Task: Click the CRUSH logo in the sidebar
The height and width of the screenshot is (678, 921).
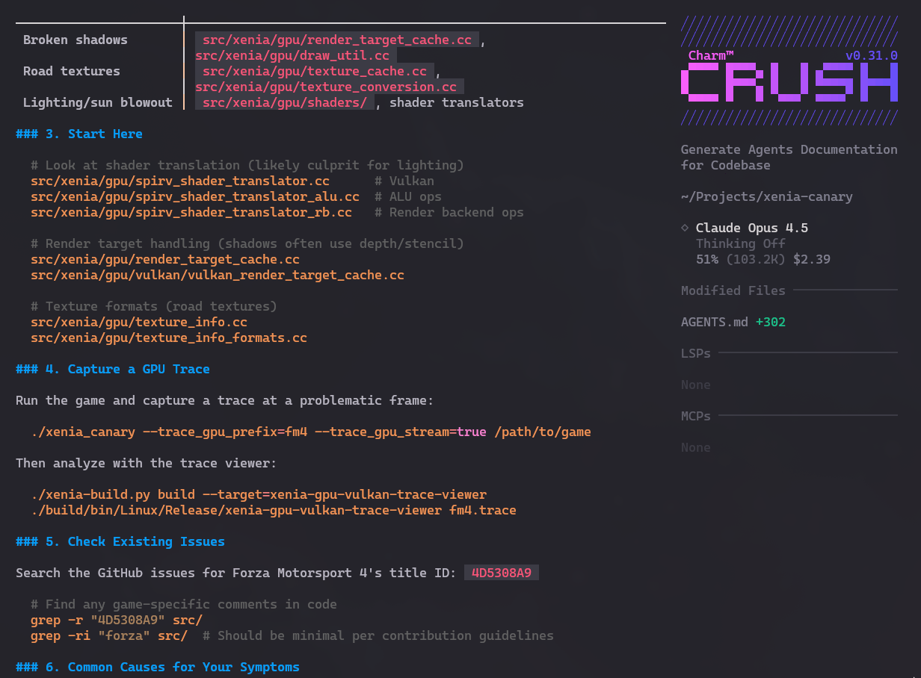Action: coord(789,82)
